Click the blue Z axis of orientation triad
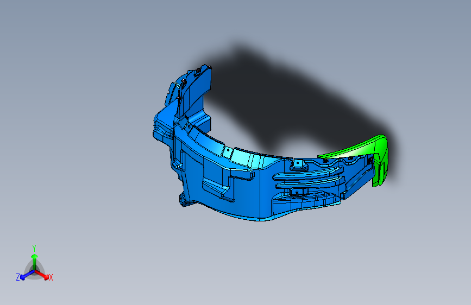Viewport: 471px width, 305px height. pyautogui.click(x=28, y=275)
